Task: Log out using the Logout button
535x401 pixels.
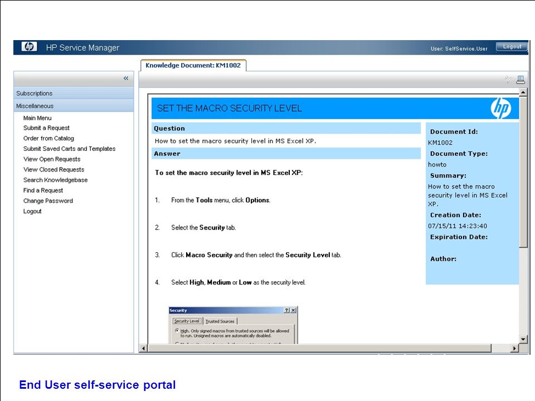Action: [x=512, y=47]
